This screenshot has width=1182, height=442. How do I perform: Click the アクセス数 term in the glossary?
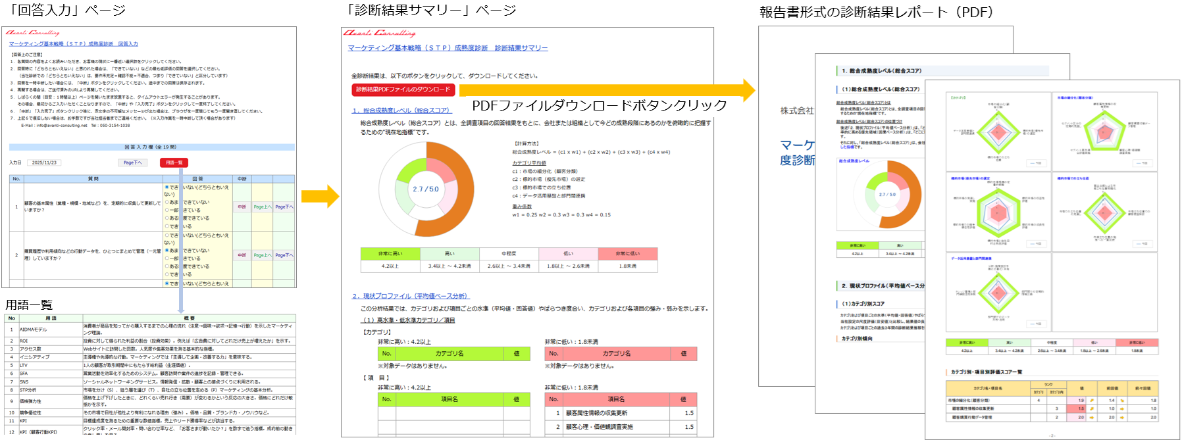click(30, 349)
